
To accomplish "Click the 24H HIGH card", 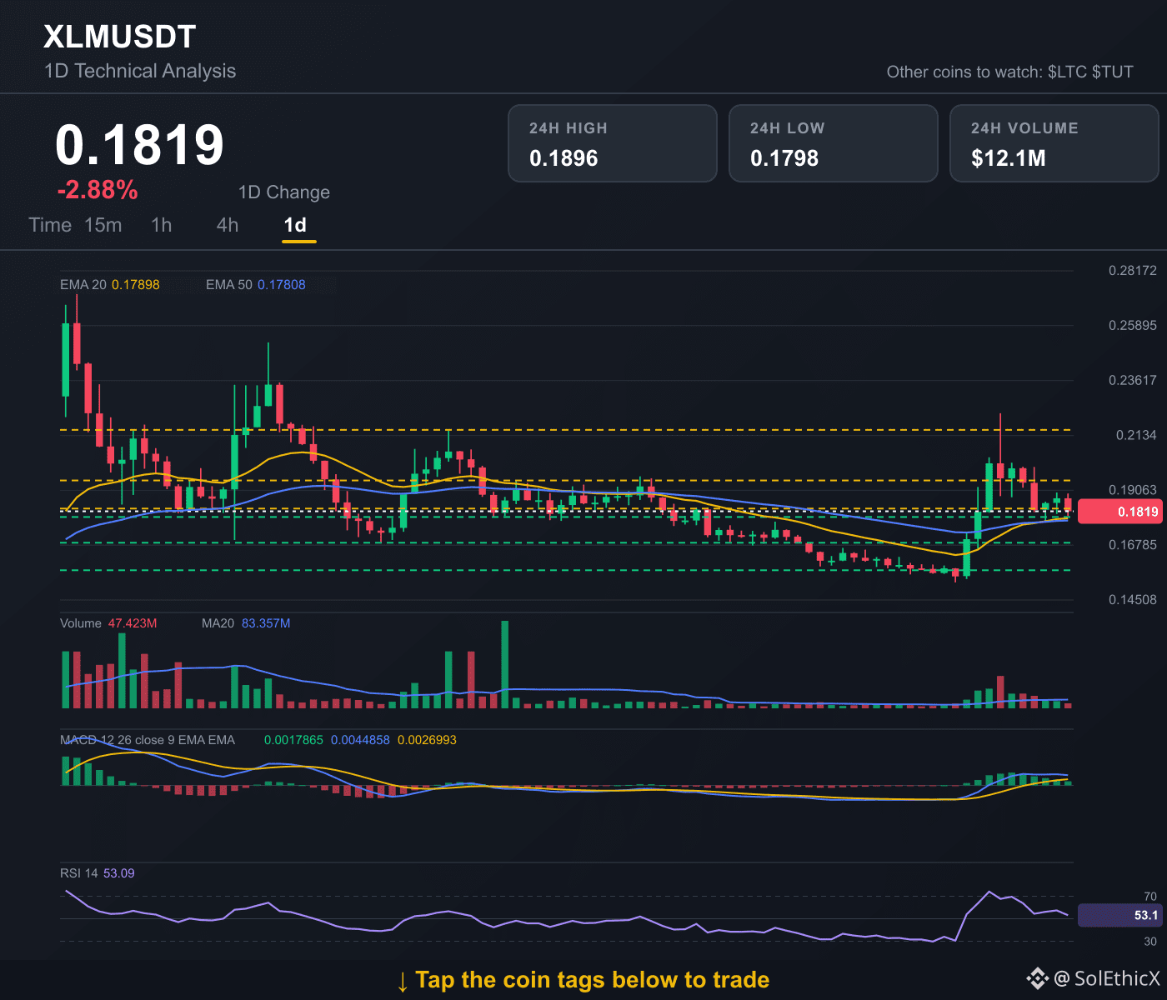I will point(613,143).
